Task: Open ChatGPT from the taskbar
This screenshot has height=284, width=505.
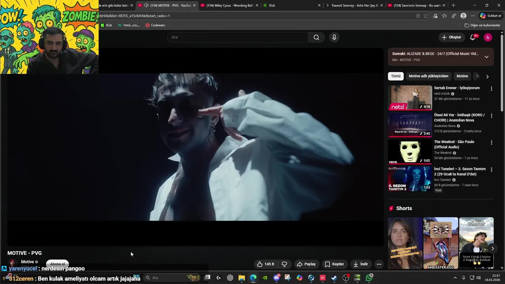Action: point(230,278)
